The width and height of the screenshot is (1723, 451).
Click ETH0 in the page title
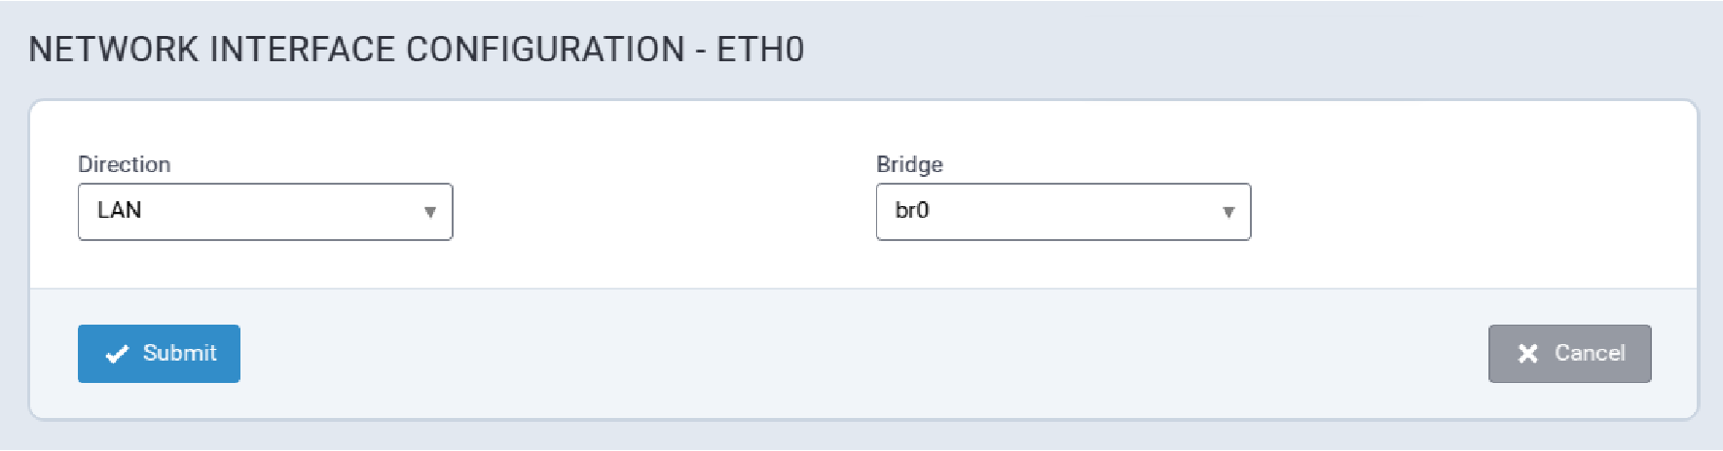coord(760,50)
